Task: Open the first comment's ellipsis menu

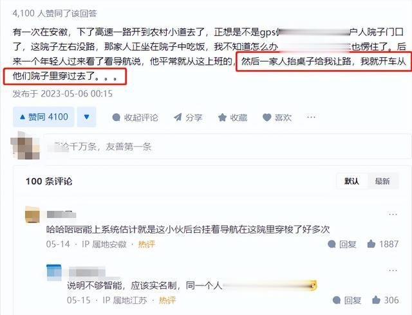Action: 393,214
